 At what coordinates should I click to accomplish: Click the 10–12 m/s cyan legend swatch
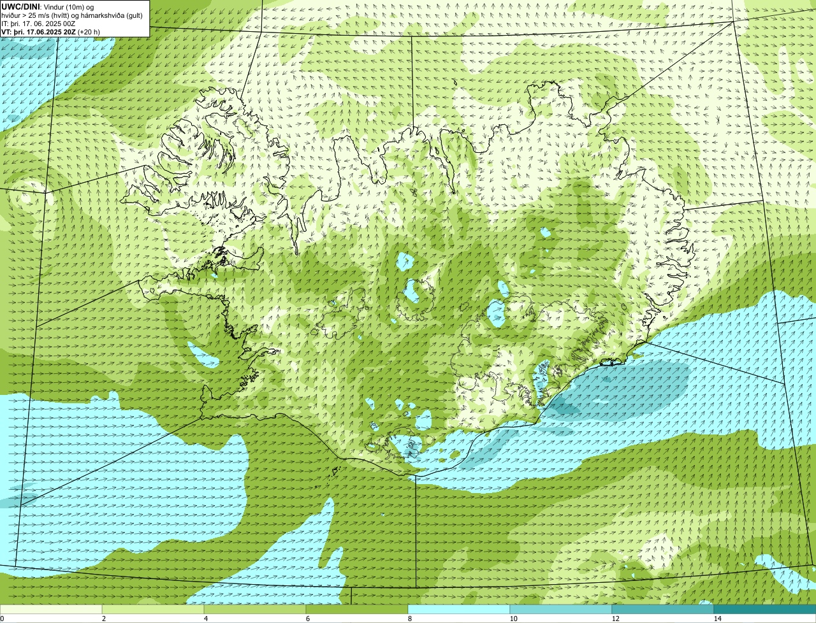561,609
